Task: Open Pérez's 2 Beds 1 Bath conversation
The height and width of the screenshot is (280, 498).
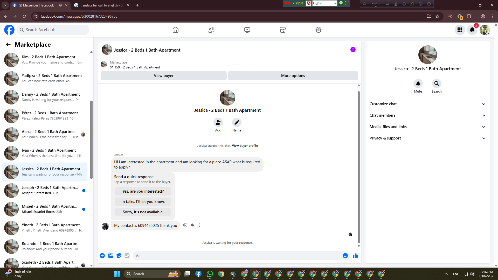Action: (x=45, y=116)
